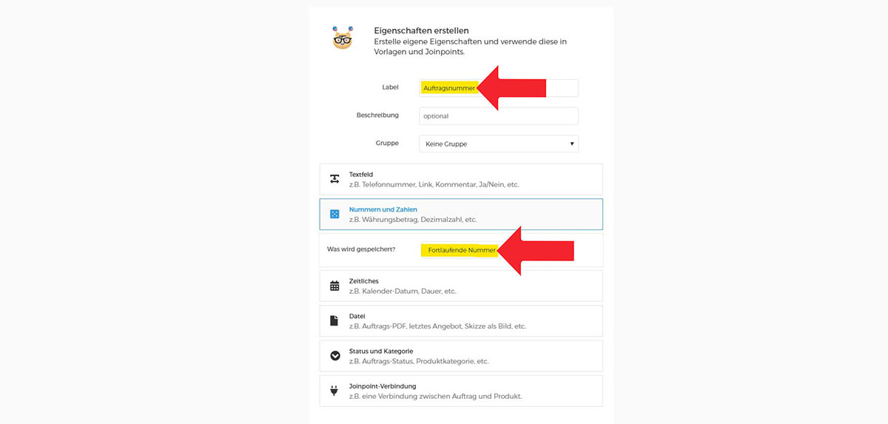
Task: Choose the Datei property type
Action: point(461,320)
